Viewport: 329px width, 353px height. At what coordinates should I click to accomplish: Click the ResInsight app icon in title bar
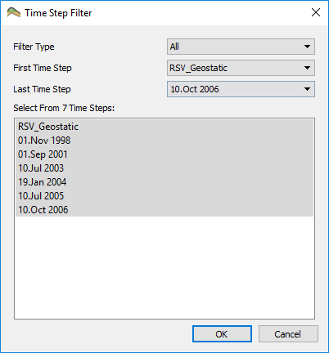[x=14, y=12]
